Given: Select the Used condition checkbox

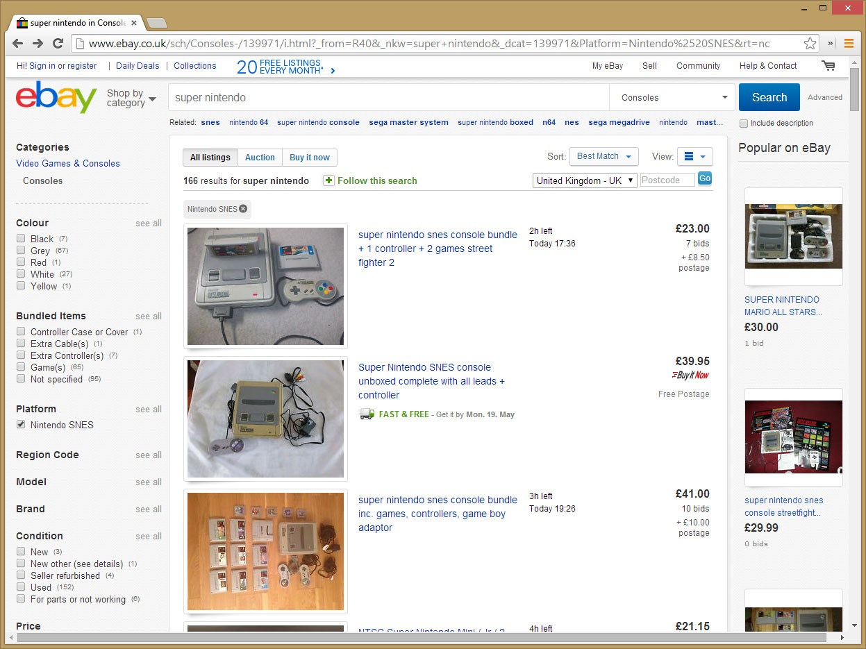Looking at the screenshot, I should pyautogui.click(x=21, y=587).
